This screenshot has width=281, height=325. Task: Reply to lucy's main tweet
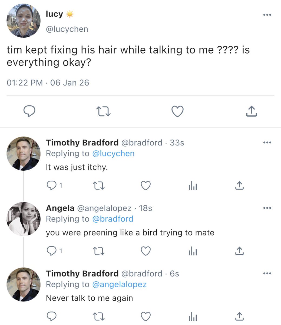point(29,111)
